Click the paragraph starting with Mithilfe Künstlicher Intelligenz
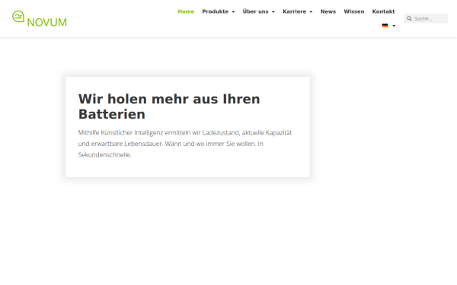This screenshot has width=457, height=285. click(185, 144)
